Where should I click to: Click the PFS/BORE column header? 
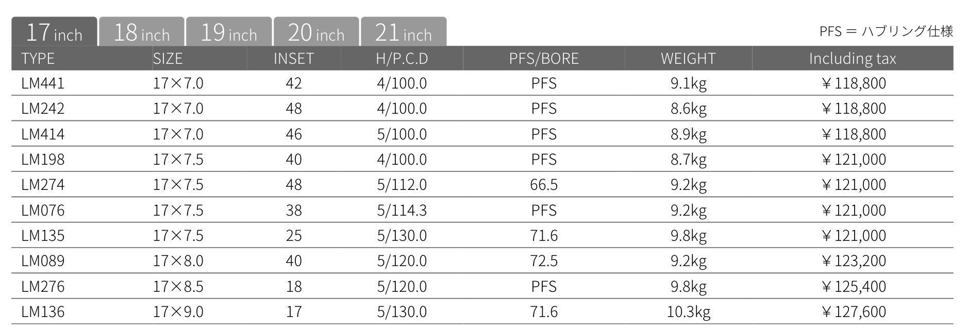pyautogui.click(x=544, y=58)
